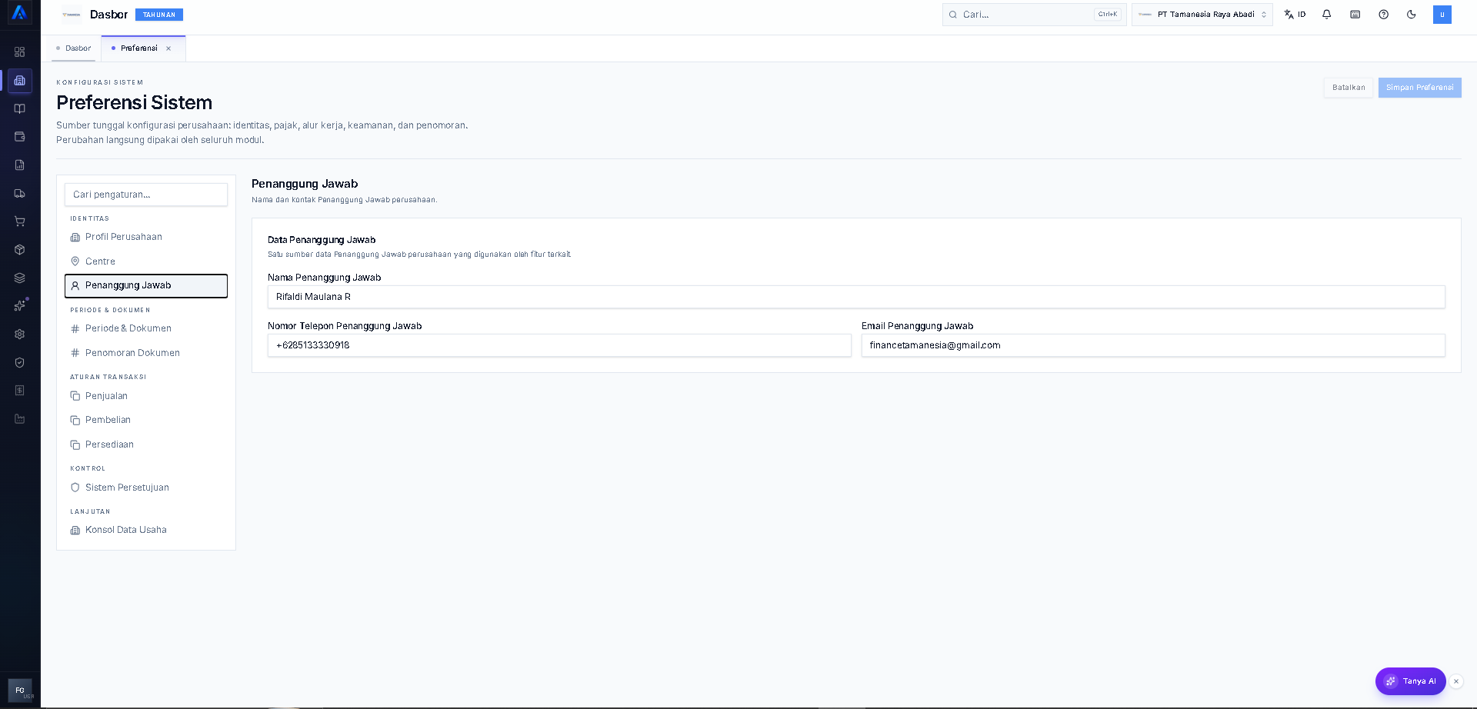Select Penanggung Jawab in settings list
The height and width of the screenshot is (709, 1477).
coord(146,285)
